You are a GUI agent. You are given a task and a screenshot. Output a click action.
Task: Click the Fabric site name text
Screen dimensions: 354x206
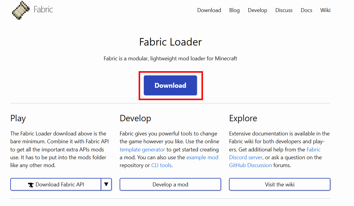click(x=43, y=9)
